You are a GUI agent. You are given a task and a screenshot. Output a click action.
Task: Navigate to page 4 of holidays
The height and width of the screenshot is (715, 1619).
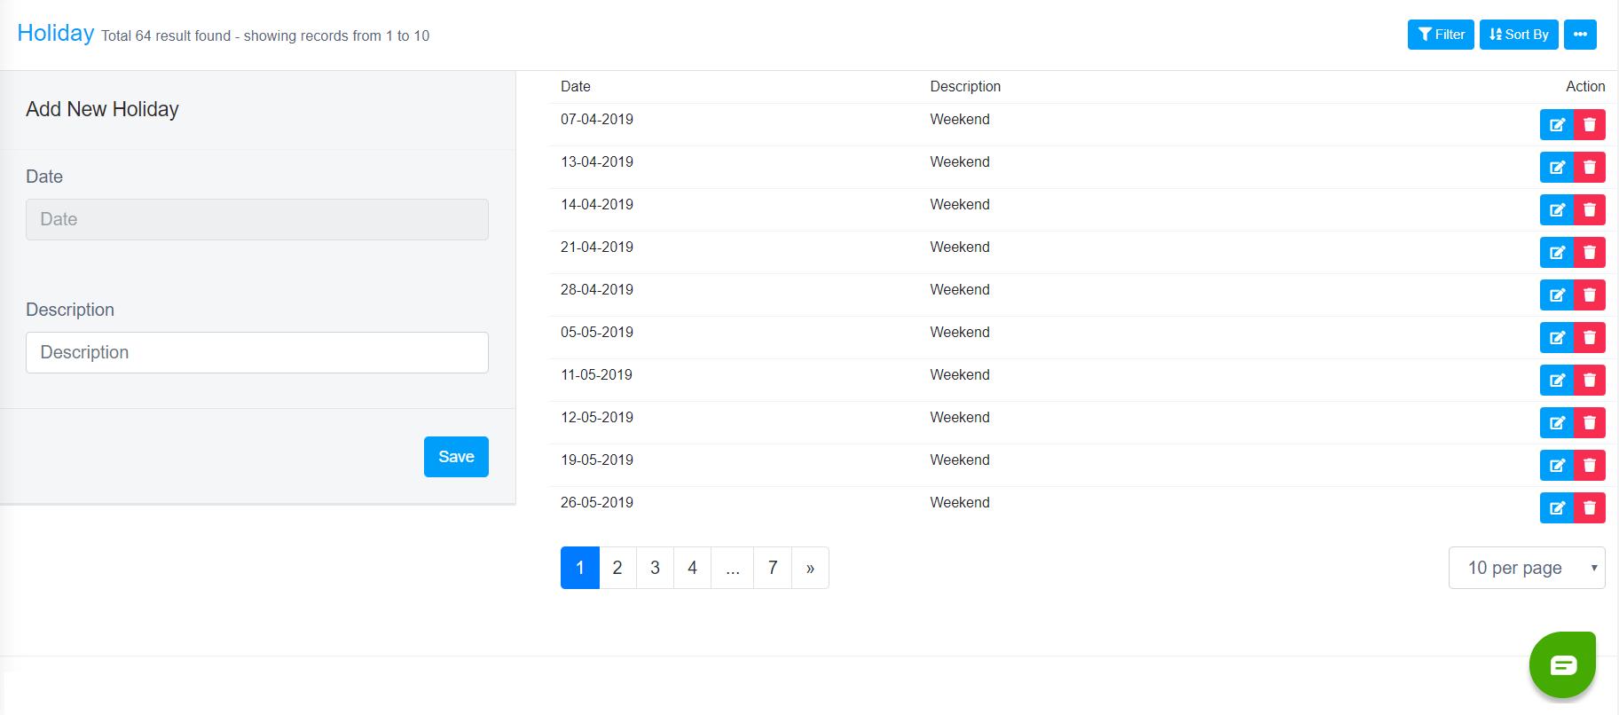click(692, 568)
